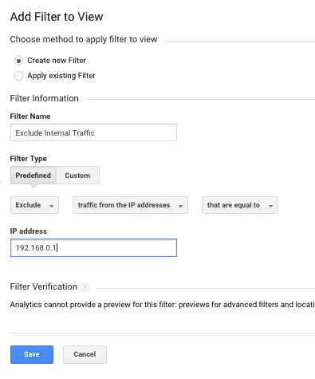This screenshot has height=379, width=315.
Task: Save the new filter
Action: point(32,354)
